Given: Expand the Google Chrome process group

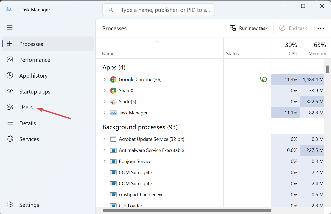Looking at the screenshot, I should pyautogui.click(x=104, y=80).
